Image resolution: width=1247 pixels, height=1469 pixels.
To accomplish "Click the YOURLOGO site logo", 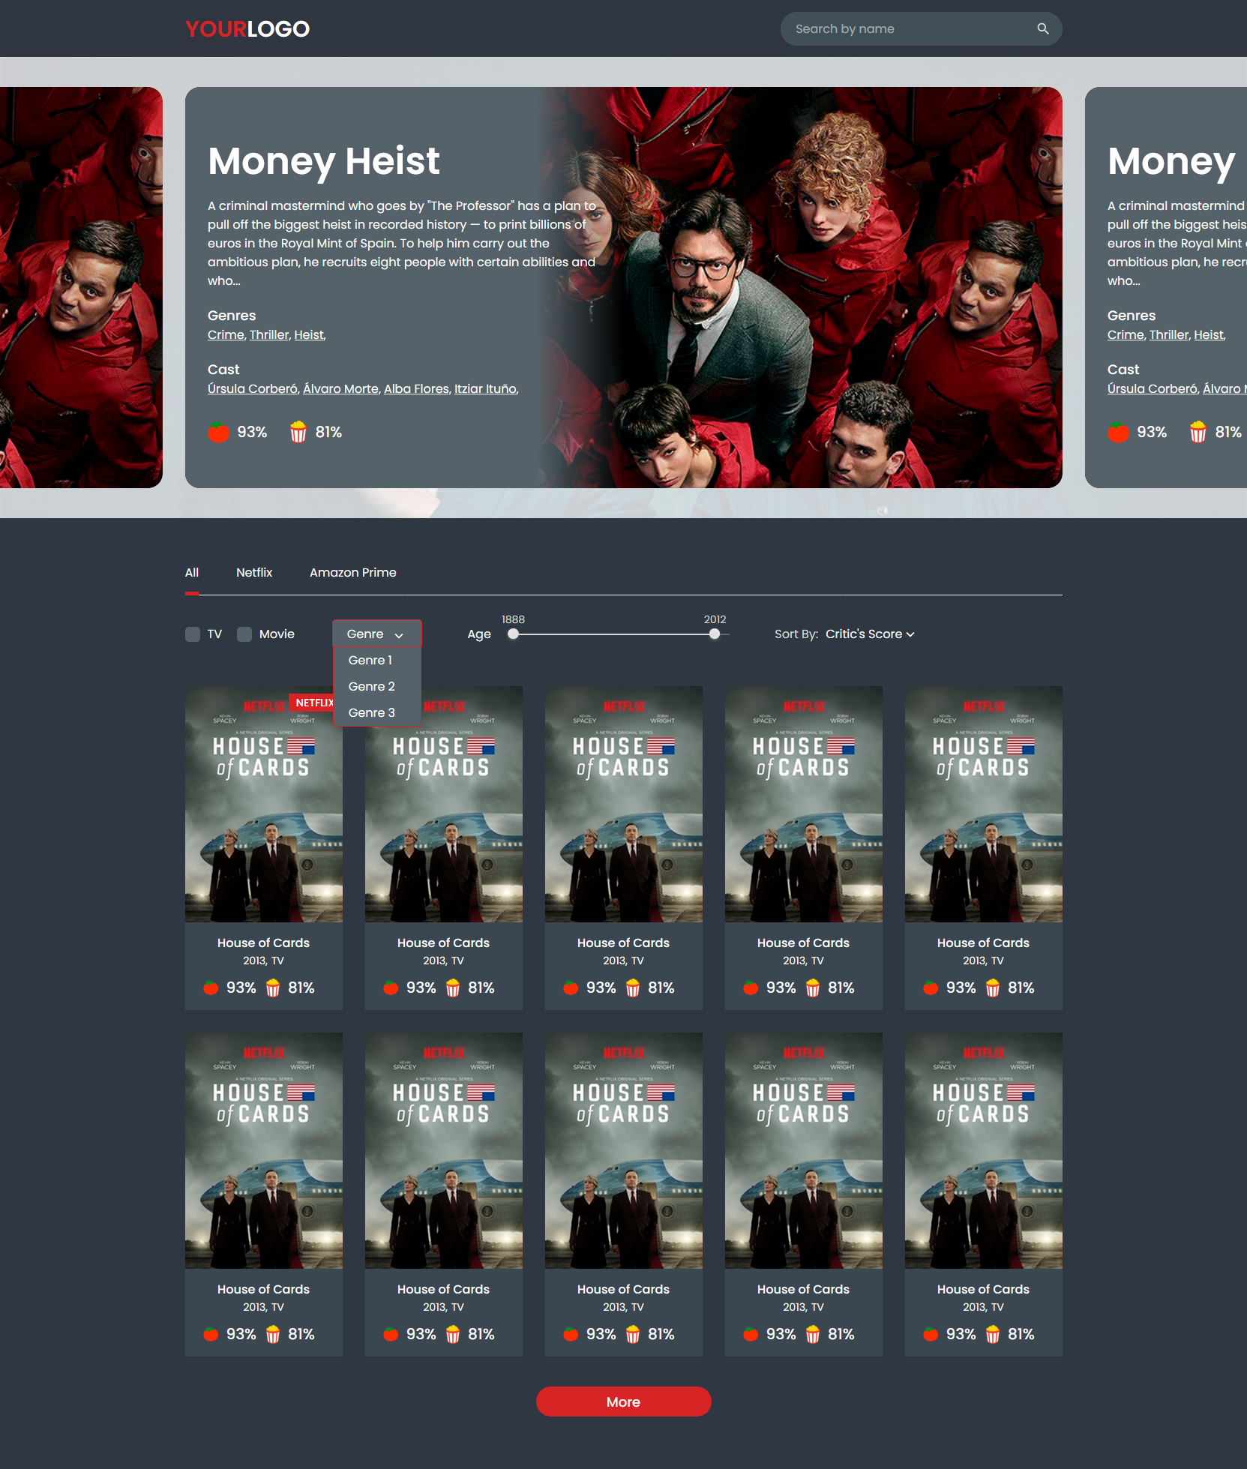I will [247, 28].
